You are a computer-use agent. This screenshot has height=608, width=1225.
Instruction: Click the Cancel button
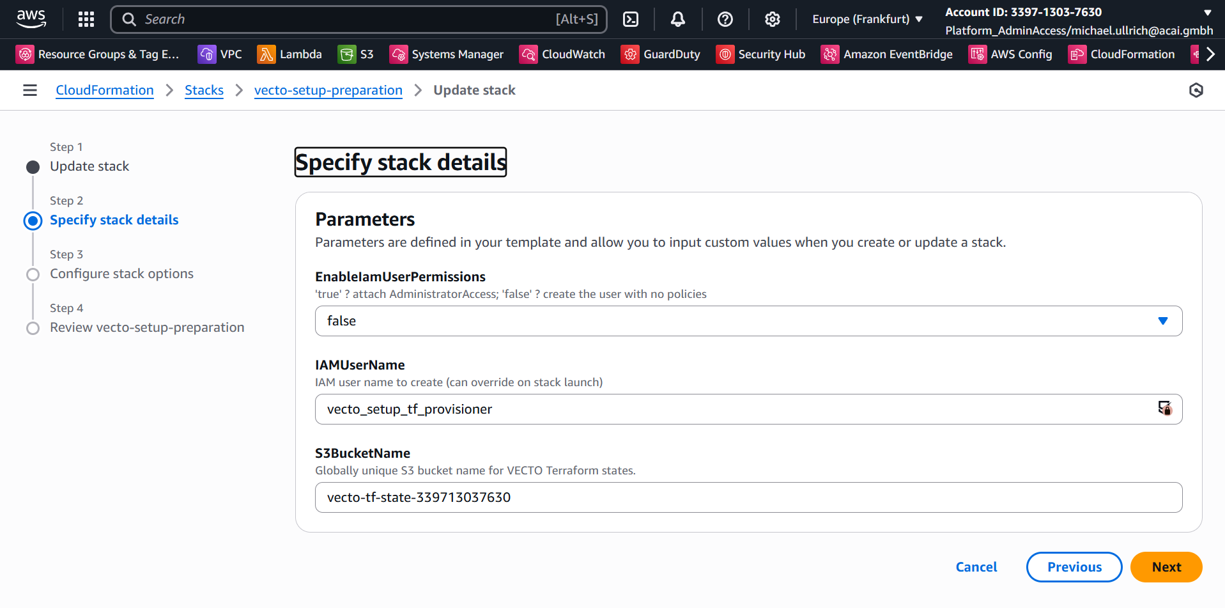(x=976, y=567)
